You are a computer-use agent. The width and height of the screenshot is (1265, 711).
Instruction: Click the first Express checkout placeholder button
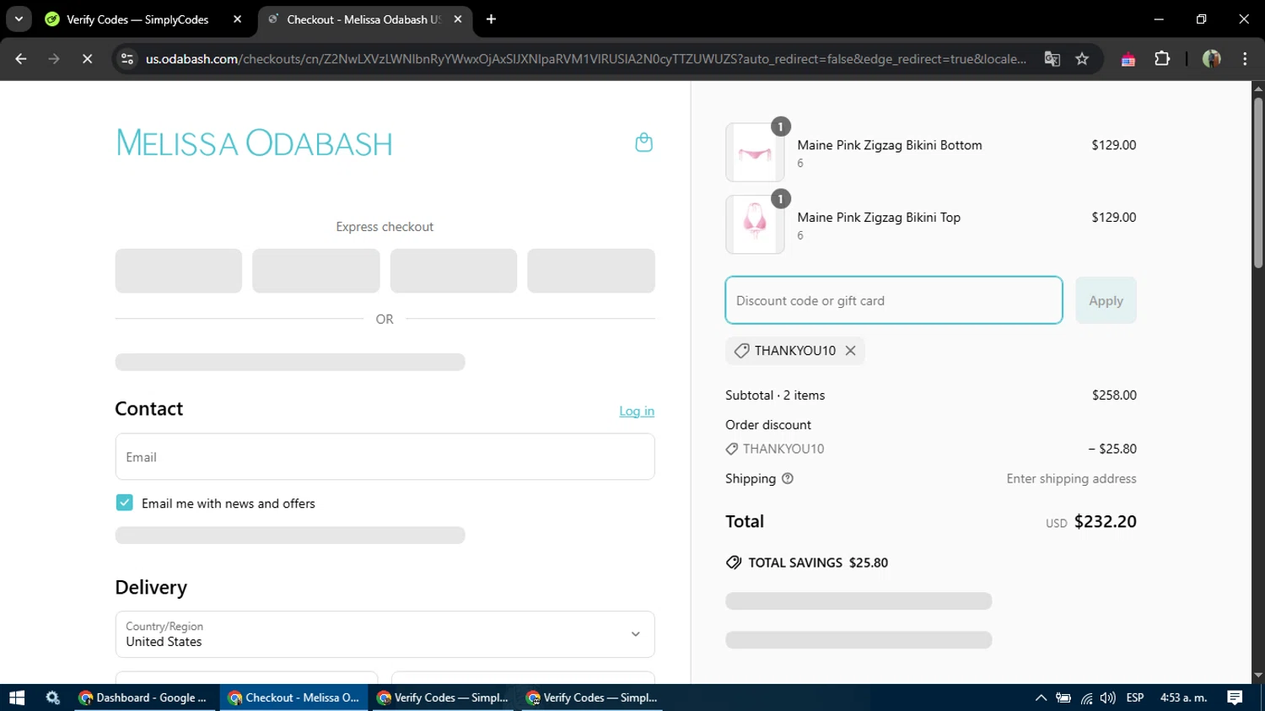pyautogui.click(x=179, y=271)
